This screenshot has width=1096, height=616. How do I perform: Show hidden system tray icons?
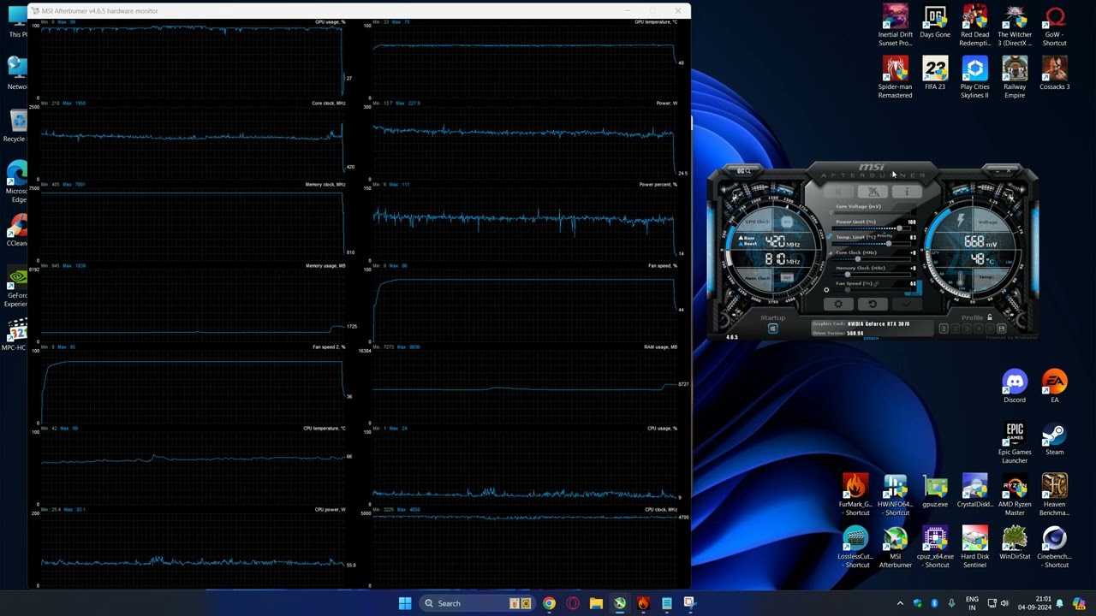click(x=900, y=603)
